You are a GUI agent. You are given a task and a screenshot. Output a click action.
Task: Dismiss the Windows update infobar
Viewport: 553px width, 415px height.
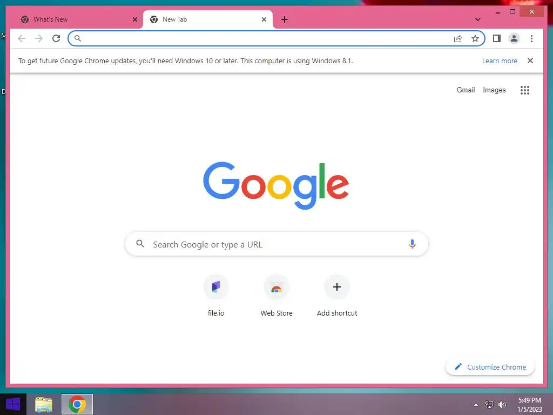[530, 61]
